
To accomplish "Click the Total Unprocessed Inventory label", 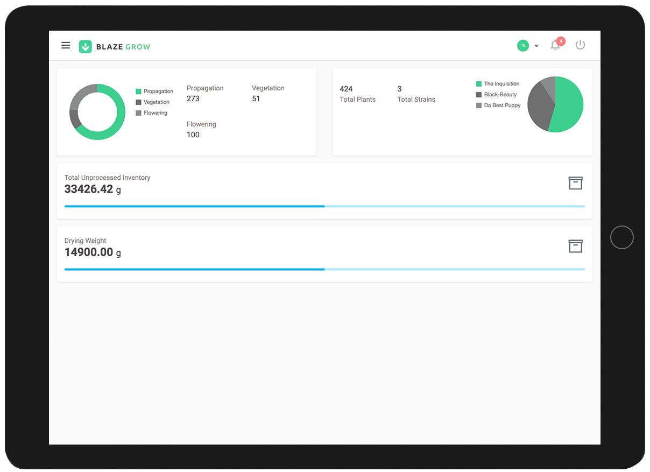I will tap(108, 178).
